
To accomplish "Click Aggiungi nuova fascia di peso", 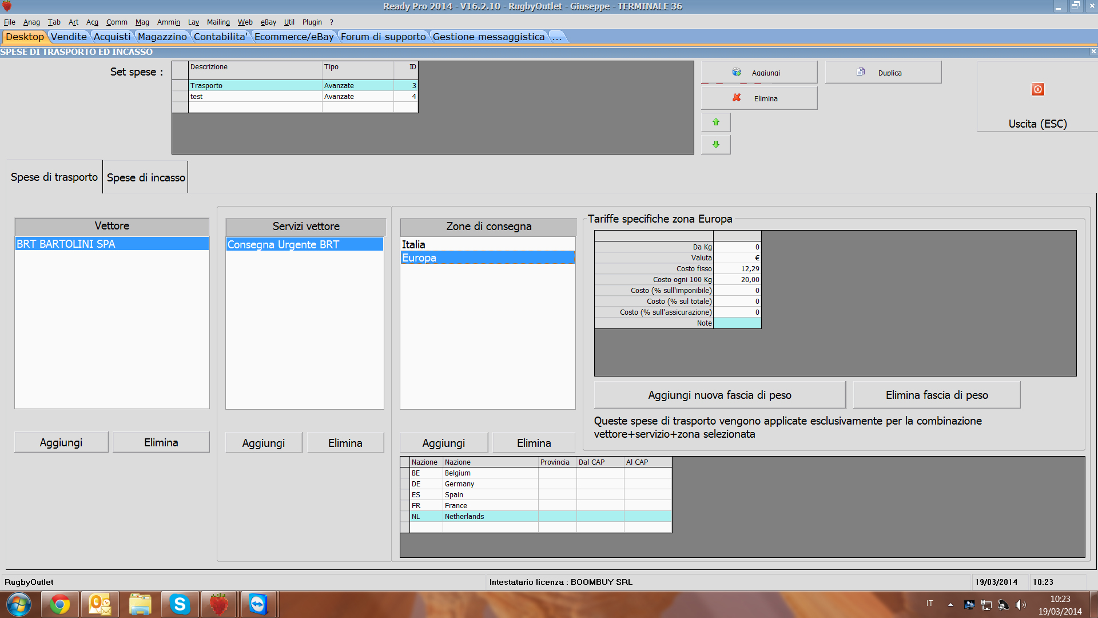I will pyautogui.click(x=720, y=395).
